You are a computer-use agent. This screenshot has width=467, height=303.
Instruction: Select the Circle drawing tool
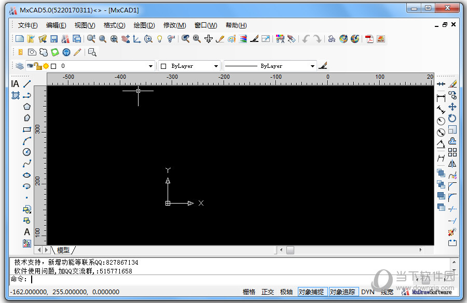[x=27, y=152]
